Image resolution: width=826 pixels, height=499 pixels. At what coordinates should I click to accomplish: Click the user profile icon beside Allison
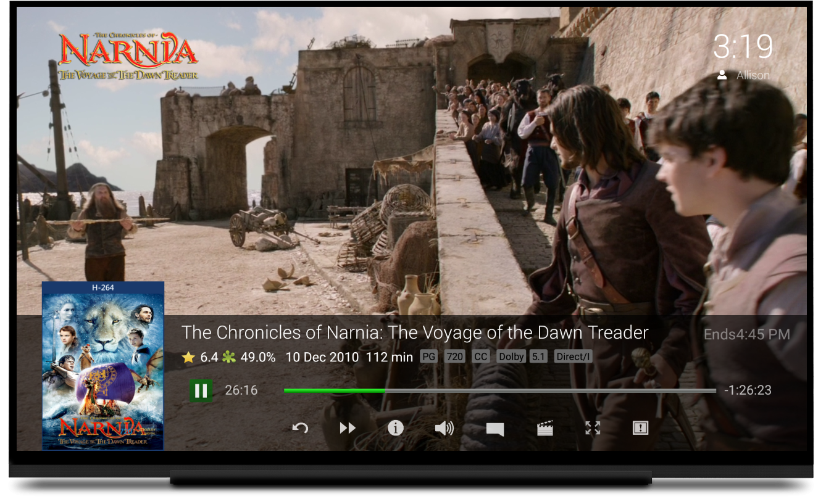722,75
